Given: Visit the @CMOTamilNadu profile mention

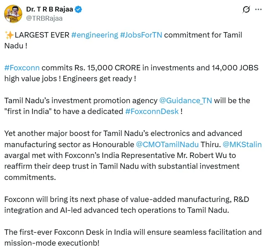Looking at the screenshot, I should point(167,144).
